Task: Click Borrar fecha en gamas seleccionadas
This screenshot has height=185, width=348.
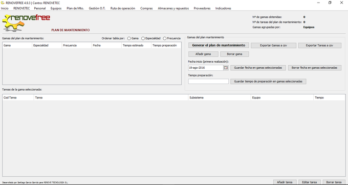Action: point(315,68)
